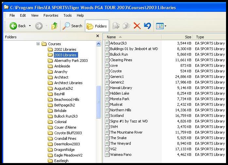Select the Colonial folder
This screenshot has height=165, width=228.
(x=60, y=122)
